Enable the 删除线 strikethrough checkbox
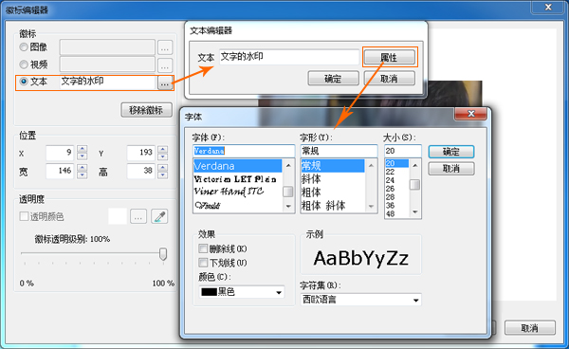 203,248
